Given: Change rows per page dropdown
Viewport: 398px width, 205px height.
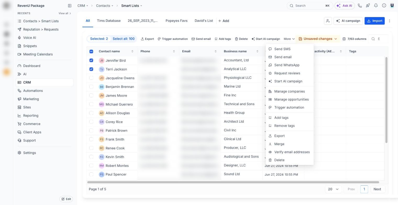Looking at the screenshot, I should point(333,189).
